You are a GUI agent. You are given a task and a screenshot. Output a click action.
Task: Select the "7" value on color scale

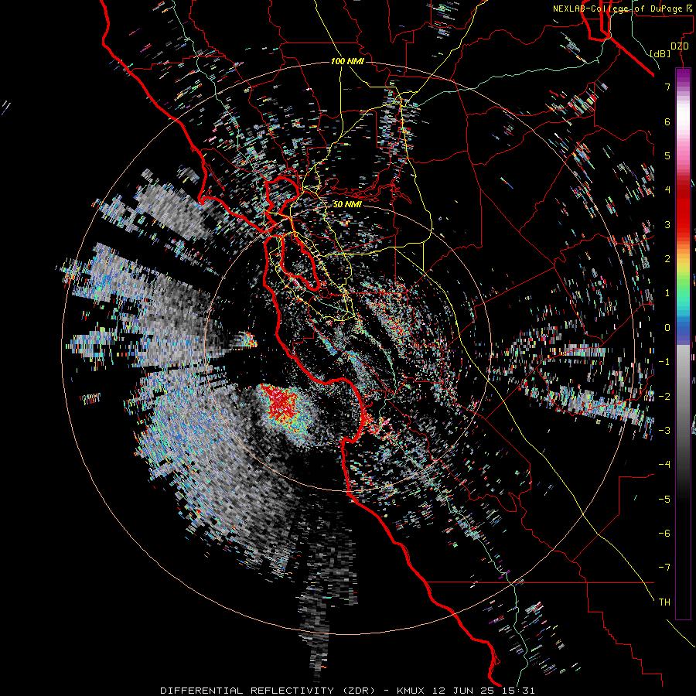(667, 87)
